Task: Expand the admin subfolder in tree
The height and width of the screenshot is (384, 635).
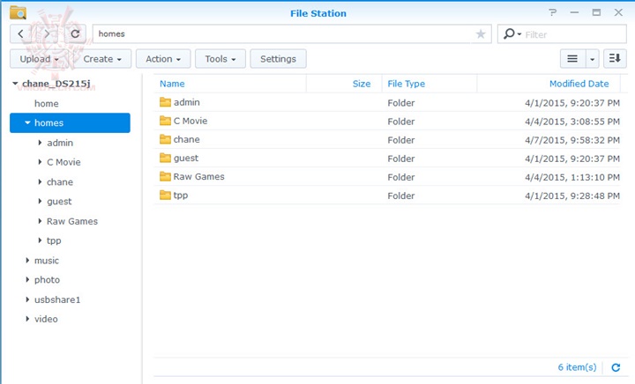Action: [x=40, y=143]
